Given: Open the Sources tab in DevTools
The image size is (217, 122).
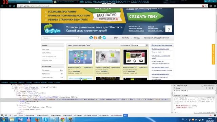Looking at the screenshot, I should click(29, 82).
